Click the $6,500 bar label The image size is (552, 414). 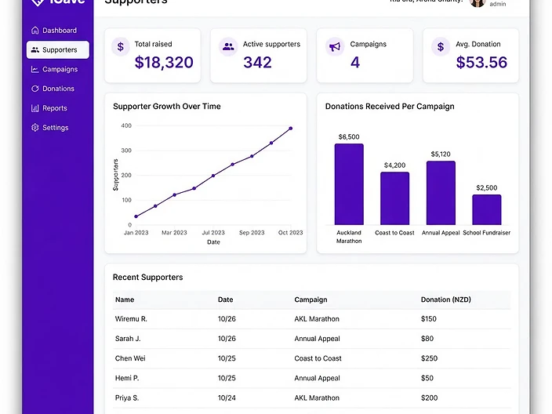click(x=349, y=137)
